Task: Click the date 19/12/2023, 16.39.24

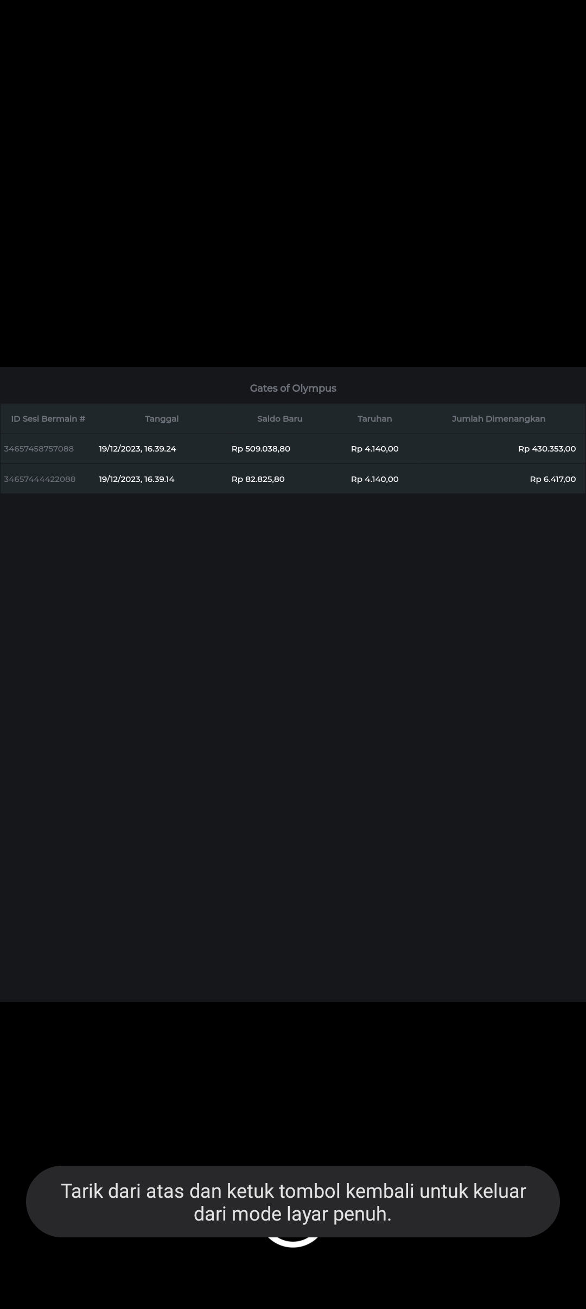Action: coord(137,449)
